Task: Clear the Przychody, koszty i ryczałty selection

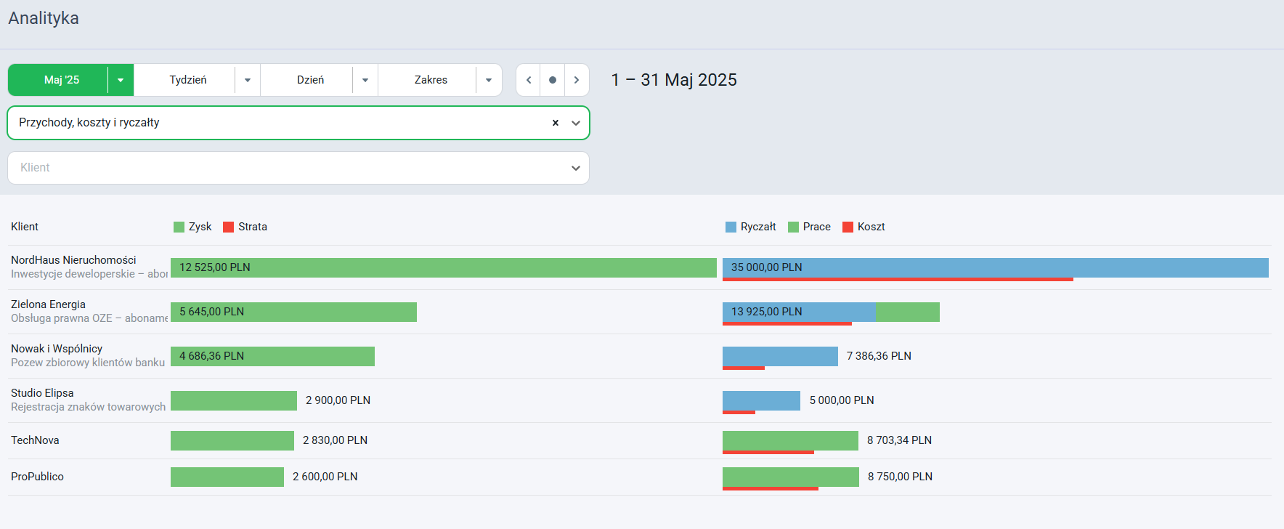Action: [556, 123]
